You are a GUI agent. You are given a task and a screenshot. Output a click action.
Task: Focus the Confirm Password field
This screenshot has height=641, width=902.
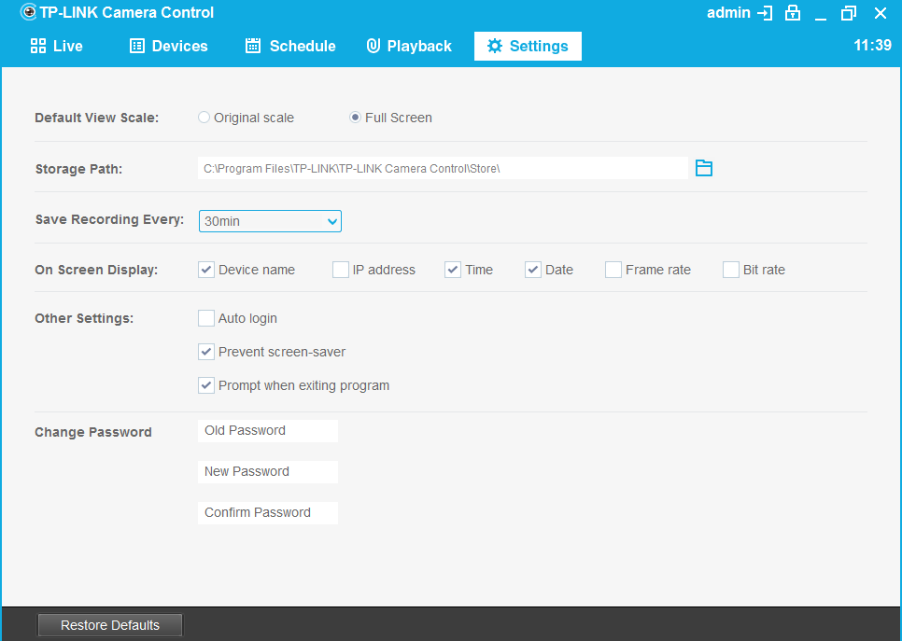click(x=267, y=512)
